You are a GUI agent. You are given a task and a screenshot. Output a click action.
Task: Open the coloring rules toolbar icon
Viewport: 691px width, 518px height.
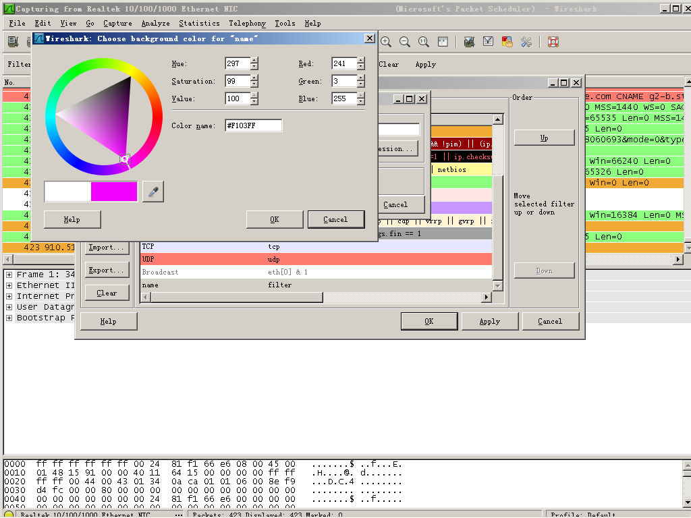click(507, 42)
